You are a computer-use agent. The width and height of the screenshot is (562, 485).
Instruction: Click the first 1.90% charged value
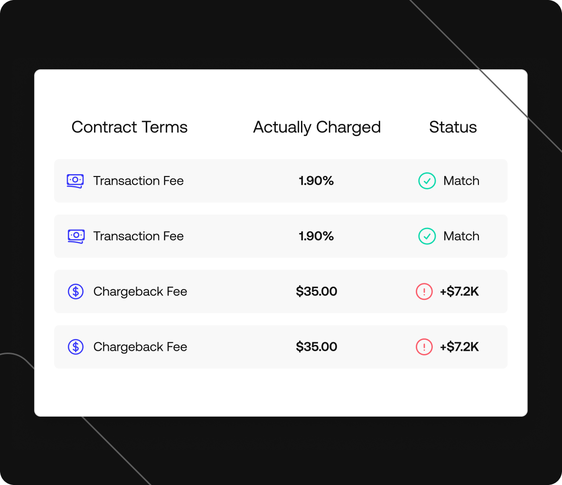pyautogui.click(x=316, y=181)
